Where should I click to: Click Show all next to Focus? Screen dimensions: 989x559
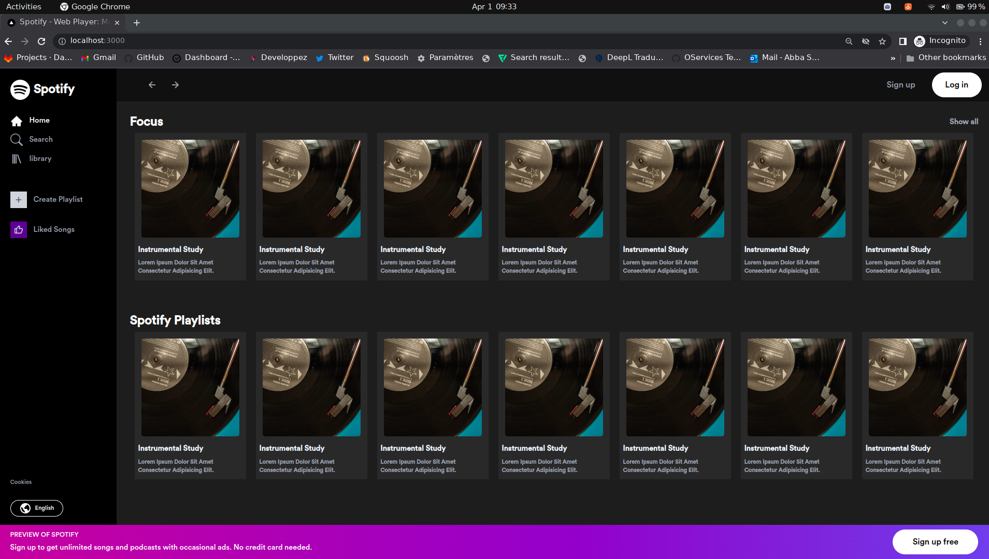point(963,121)
